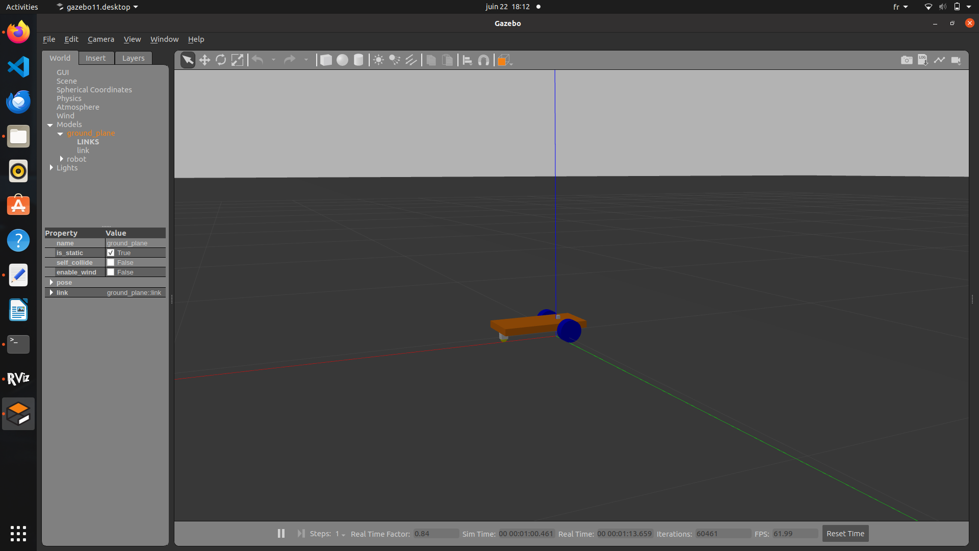
Task: Enable the self_collide checkbox
Action: [x=111, y=263]
